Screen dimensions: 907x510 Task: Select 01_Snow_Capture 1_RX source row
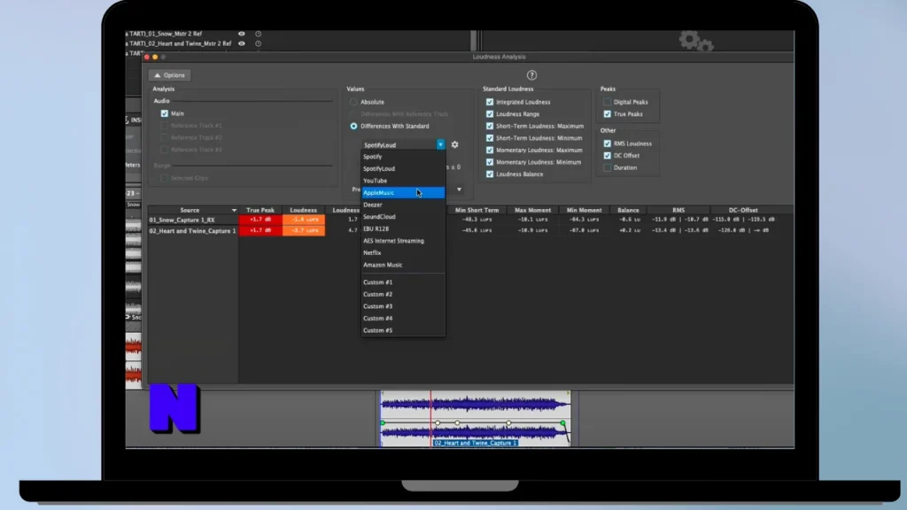click(x=192, y=220)
